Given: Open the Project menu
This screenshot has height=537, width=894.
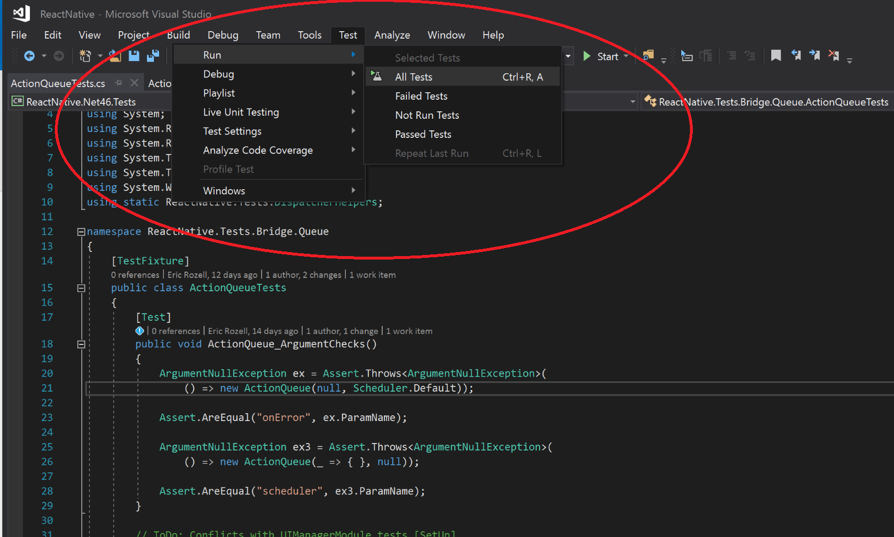Looking at the screenshot, I should point(134,35).
